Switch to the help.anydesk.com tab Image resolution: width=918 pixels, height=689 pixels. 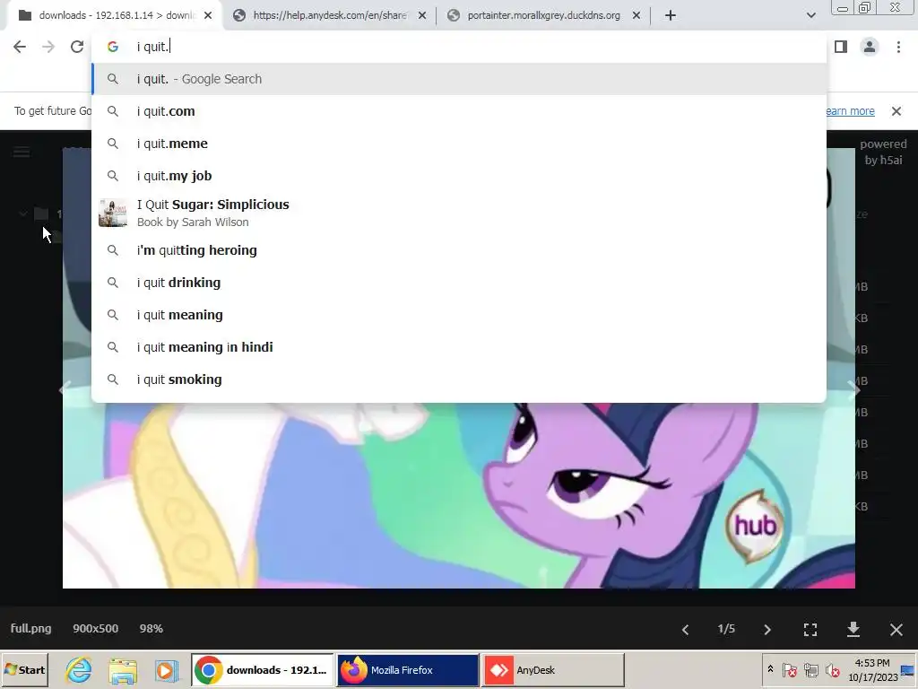coord(330,15)
